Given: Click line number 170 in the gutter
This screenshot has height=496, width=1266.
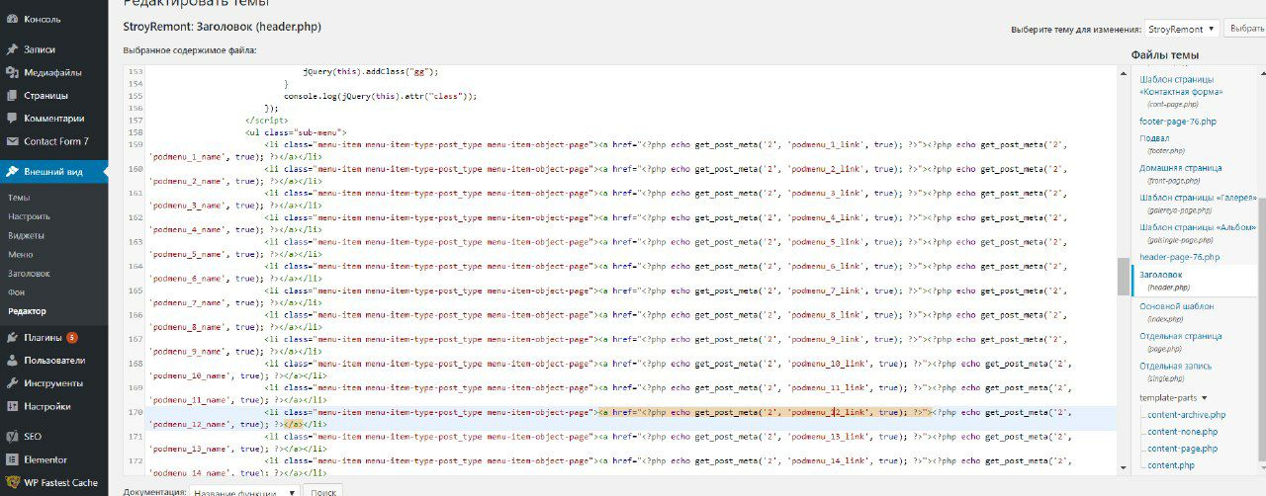Looking at the screenshot, I should coord(136,411).
